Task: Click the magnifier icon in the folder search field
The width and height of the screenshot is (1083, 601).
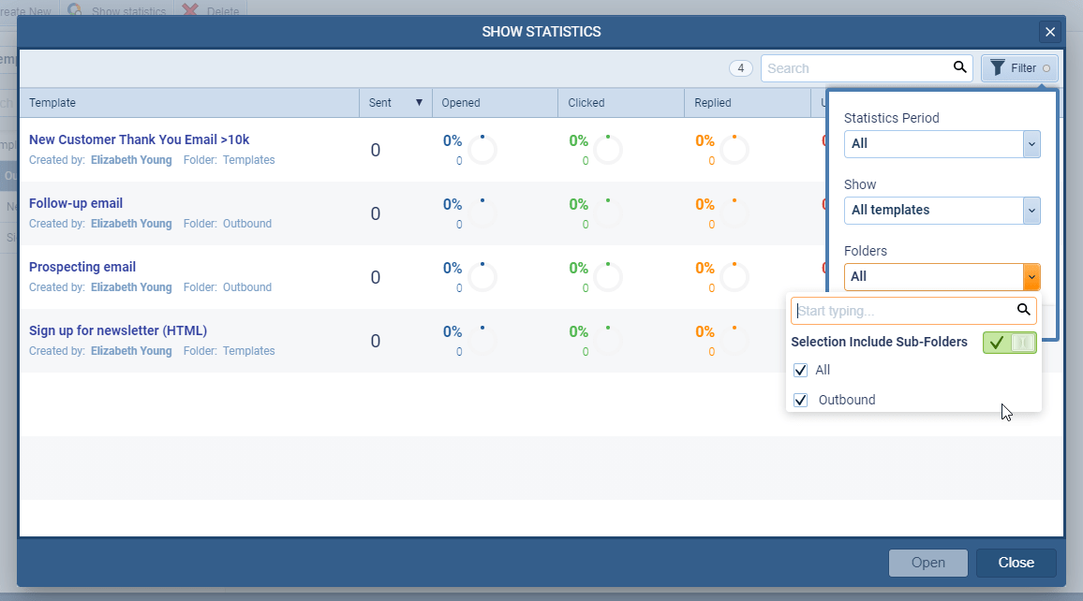Action: coord(1023,310)
